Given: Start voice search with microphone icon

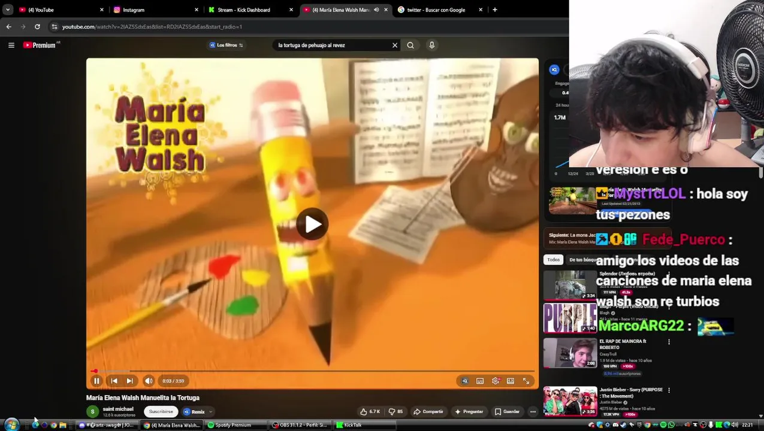Looking at the screenshot, I should click(x=431, y=45).
